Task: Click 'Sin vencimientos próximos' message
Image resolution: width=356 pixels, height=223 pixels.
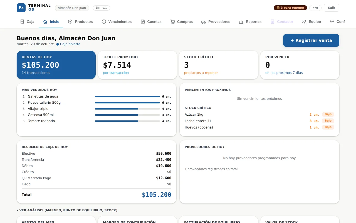Action: click(259, 99)
